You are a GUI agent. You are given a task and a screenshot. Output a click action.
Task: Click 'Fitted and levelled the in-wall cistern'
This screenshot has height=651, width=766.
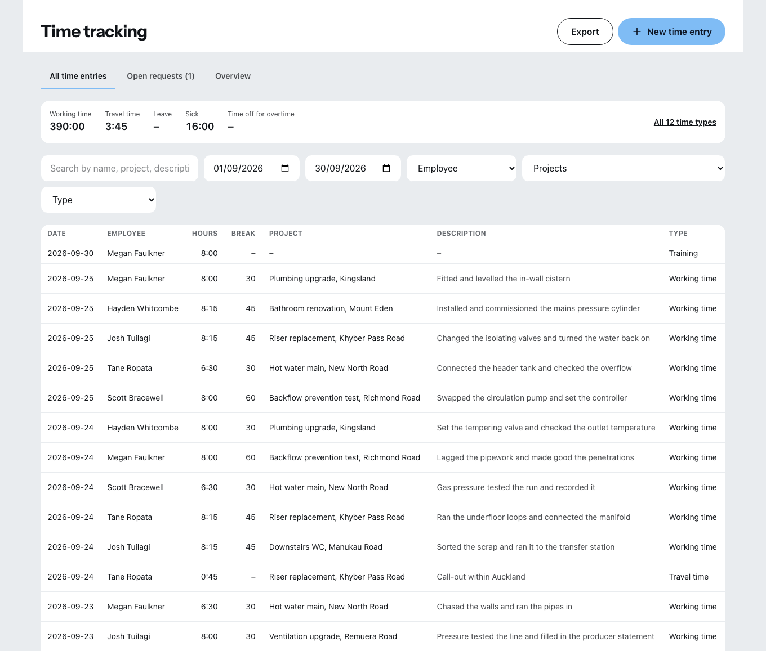tap(504, 279)
